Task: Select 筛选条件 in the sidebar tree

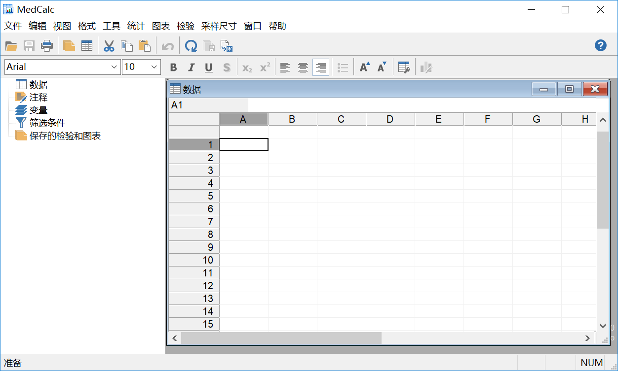Action: (x=47, y=123)
